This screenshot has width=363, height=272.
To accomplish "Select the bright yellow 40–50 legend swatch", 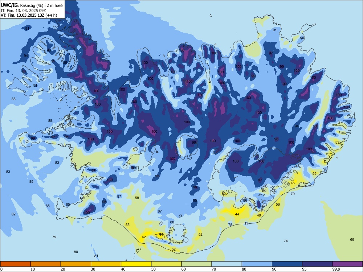I will (136, 264).
